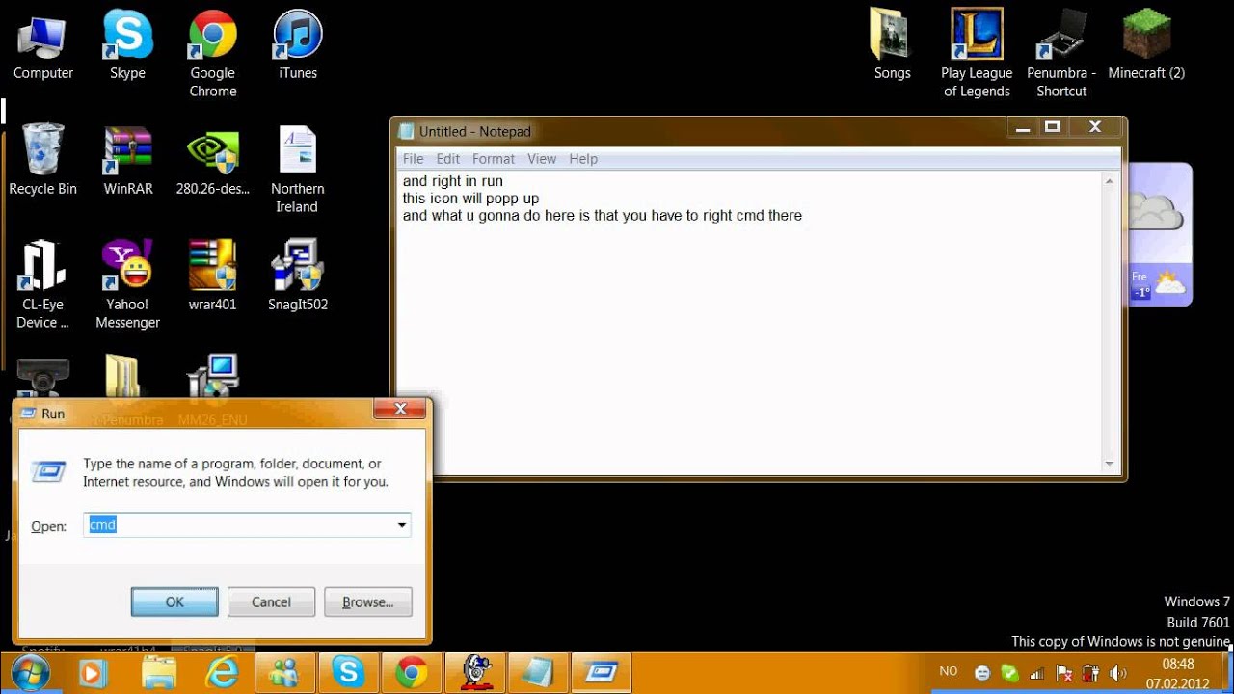This screenshot has width=1234, height=694.
Task: Click the Windows Start orb
Action: click(31, 672)
